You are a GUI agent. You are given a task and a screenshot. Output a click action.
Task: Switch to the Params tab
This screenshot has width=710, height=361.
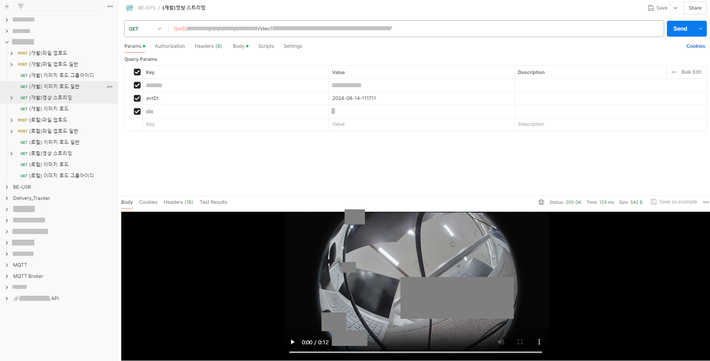coord(134,46)
